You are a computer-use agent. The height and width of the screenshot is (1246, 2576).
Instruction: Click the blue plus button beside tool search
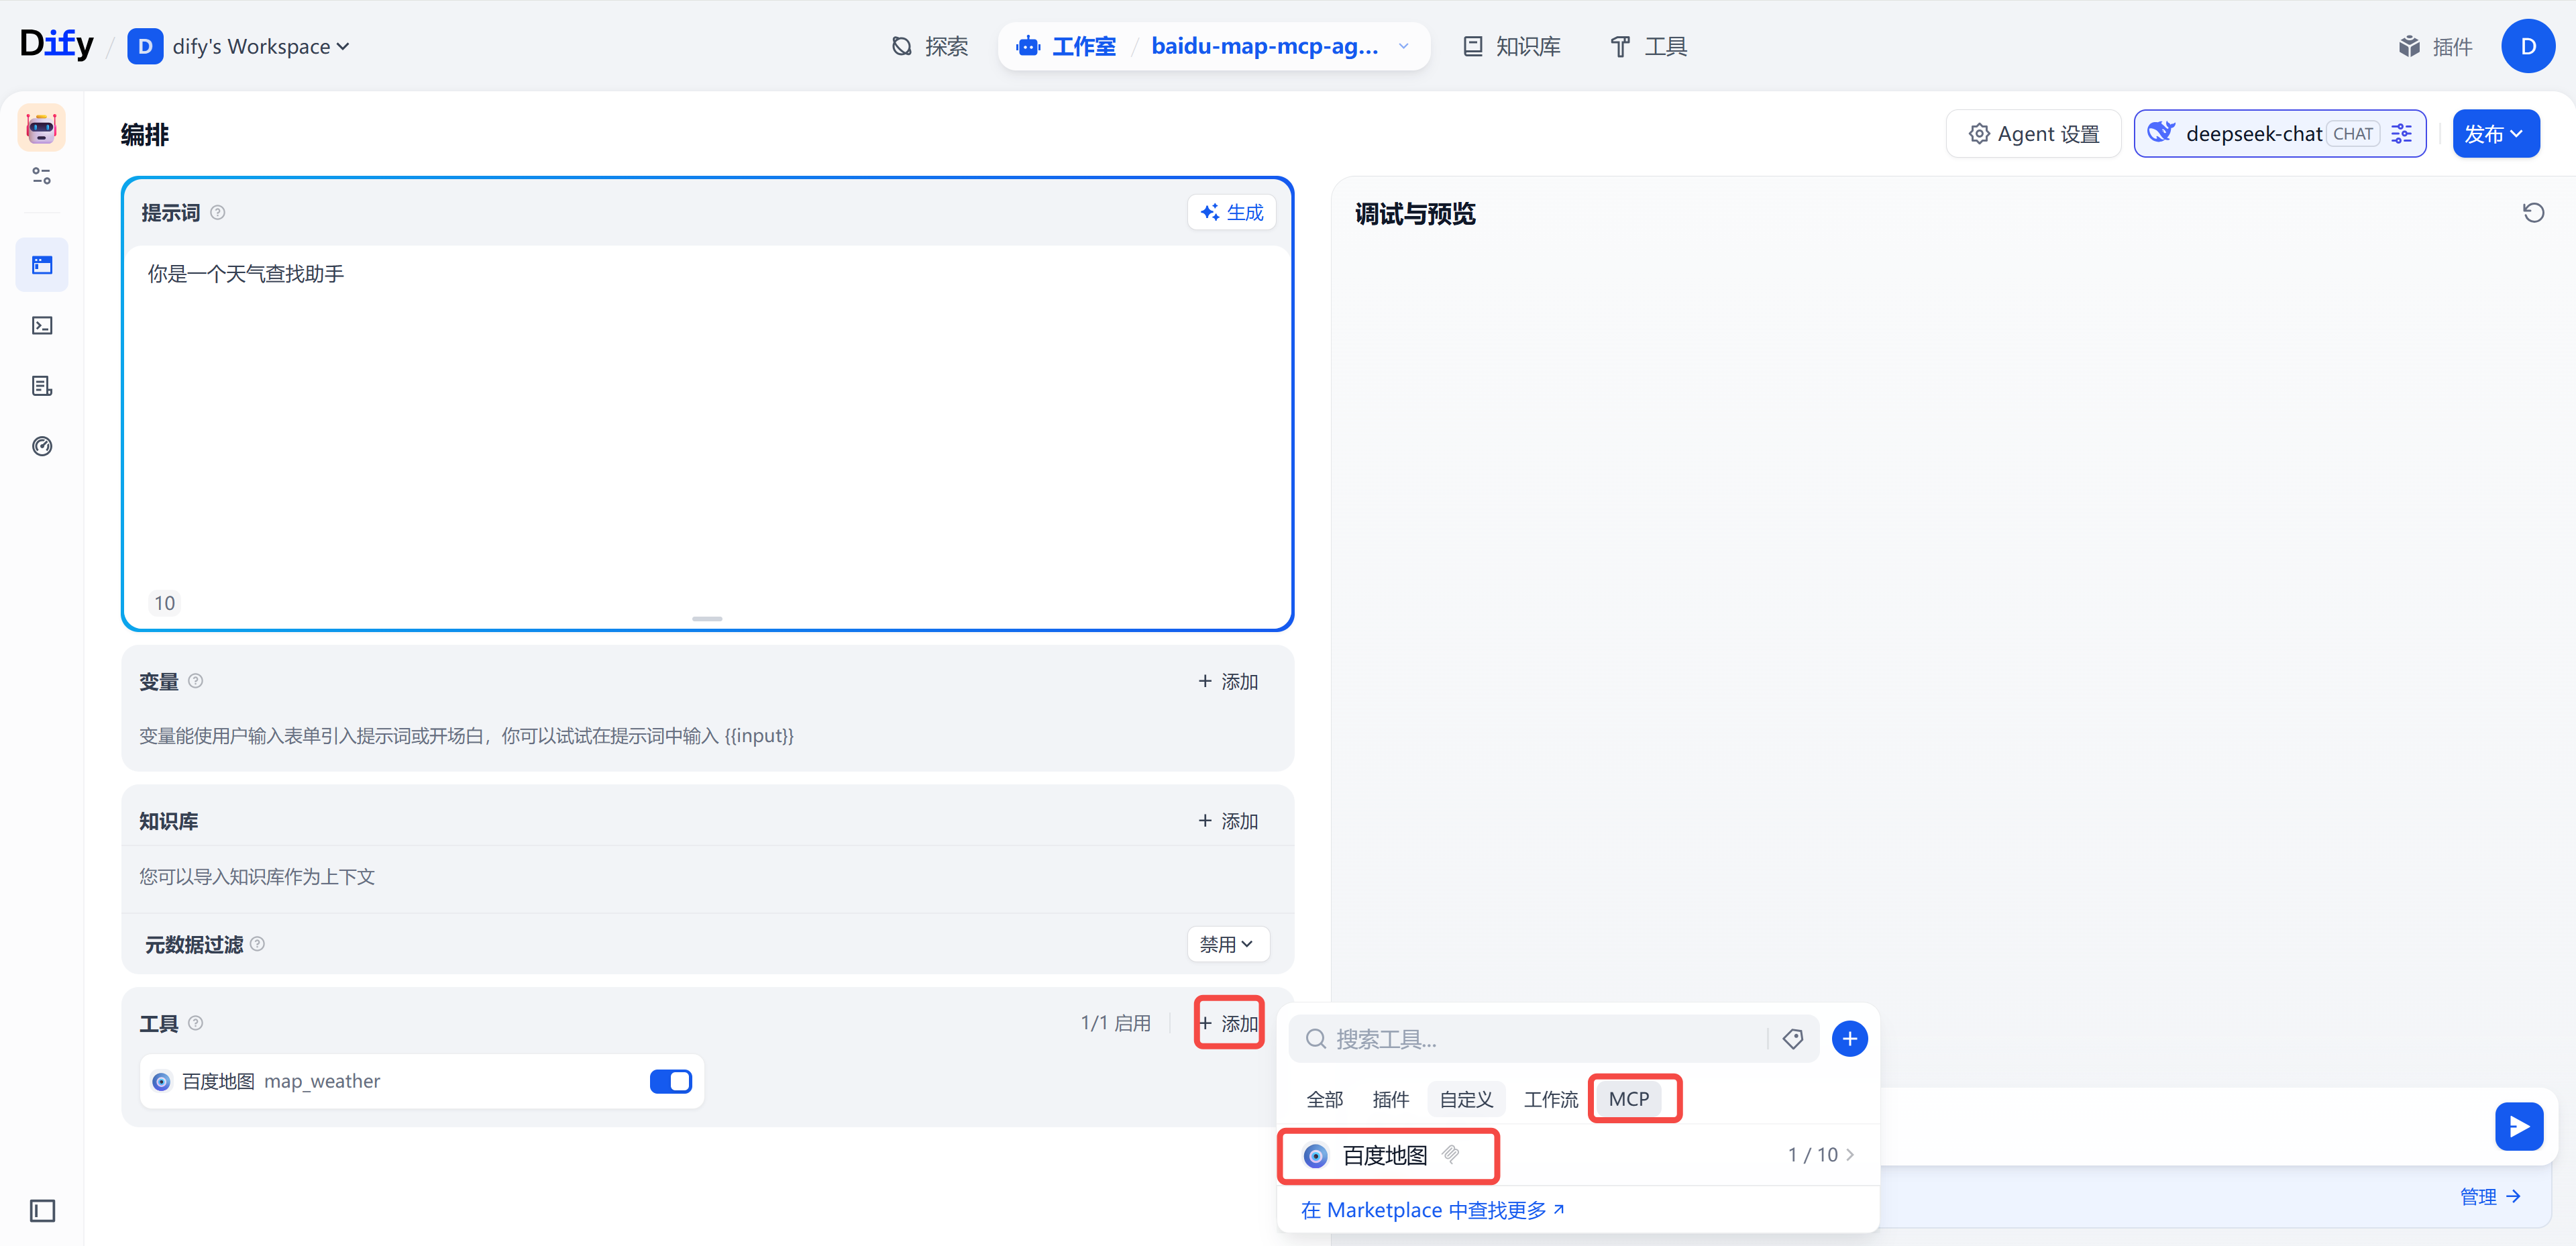pyautogui.click(x=1849, y=1039)
